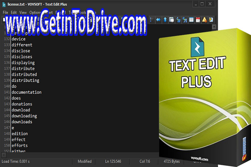251x167 pixels.
Task: Click the word 'efforts' on line 150
Action: pos(20,145)
